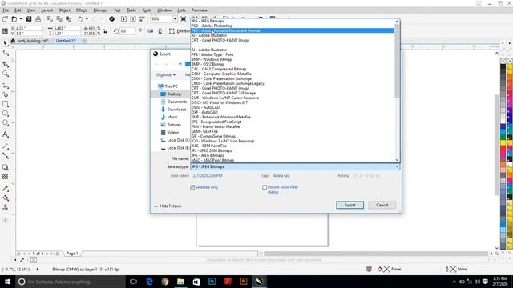
Task: Collapse folders with Hide Folders
Action: click(x=168, y=206)
